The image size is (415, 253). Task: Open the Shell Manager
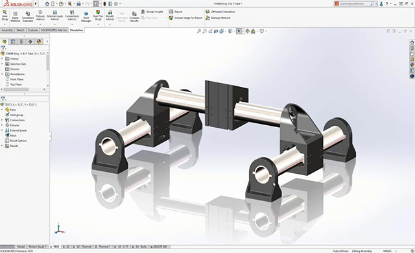(86, 17)
